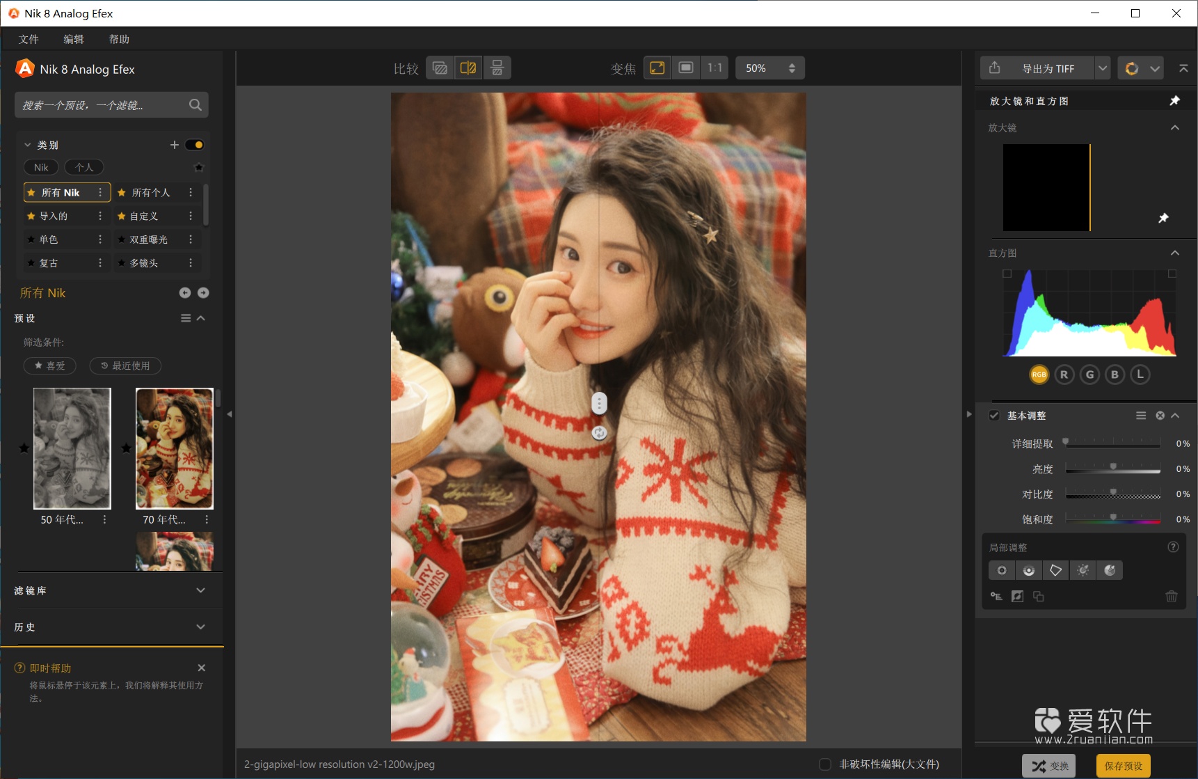
Task: Enable the 非破坏性编辑(大文件) checkbox
Action: (824, 764)
